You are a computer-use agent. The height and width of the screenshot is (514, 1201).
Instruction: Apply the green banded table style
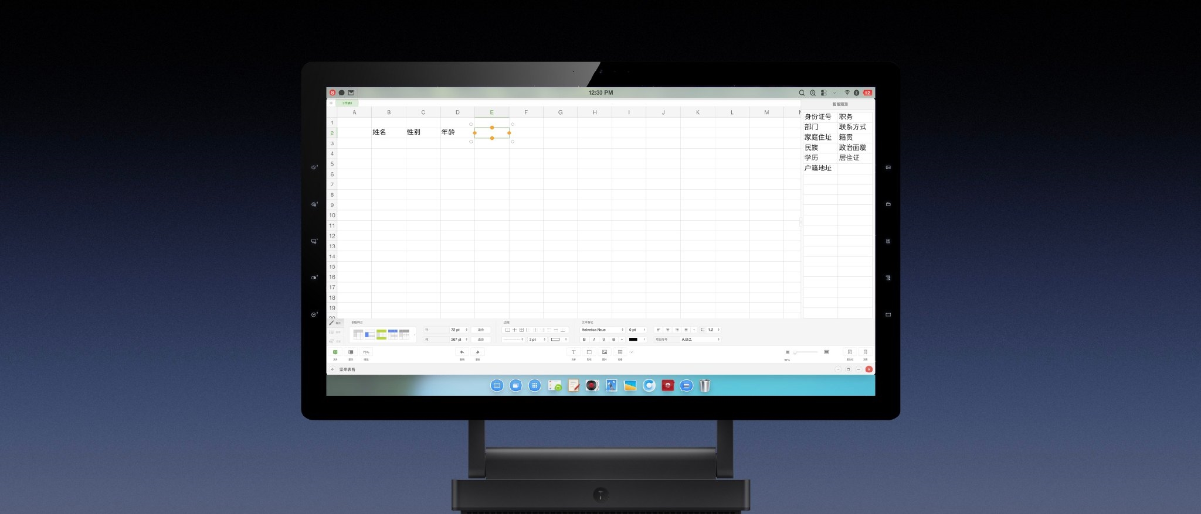pyautogui.click(x=381, y=334)
